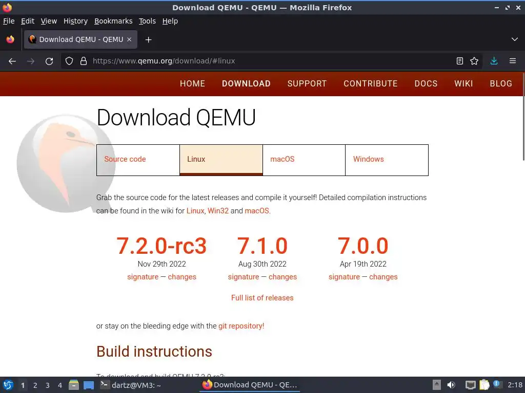Open the BLOG page

501,83
